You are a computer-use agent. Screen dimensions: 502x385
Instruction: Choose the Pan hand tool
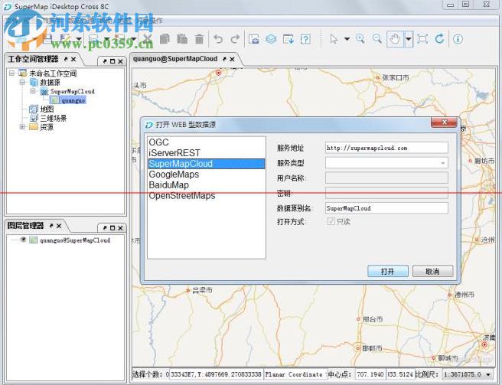(395, 39)
